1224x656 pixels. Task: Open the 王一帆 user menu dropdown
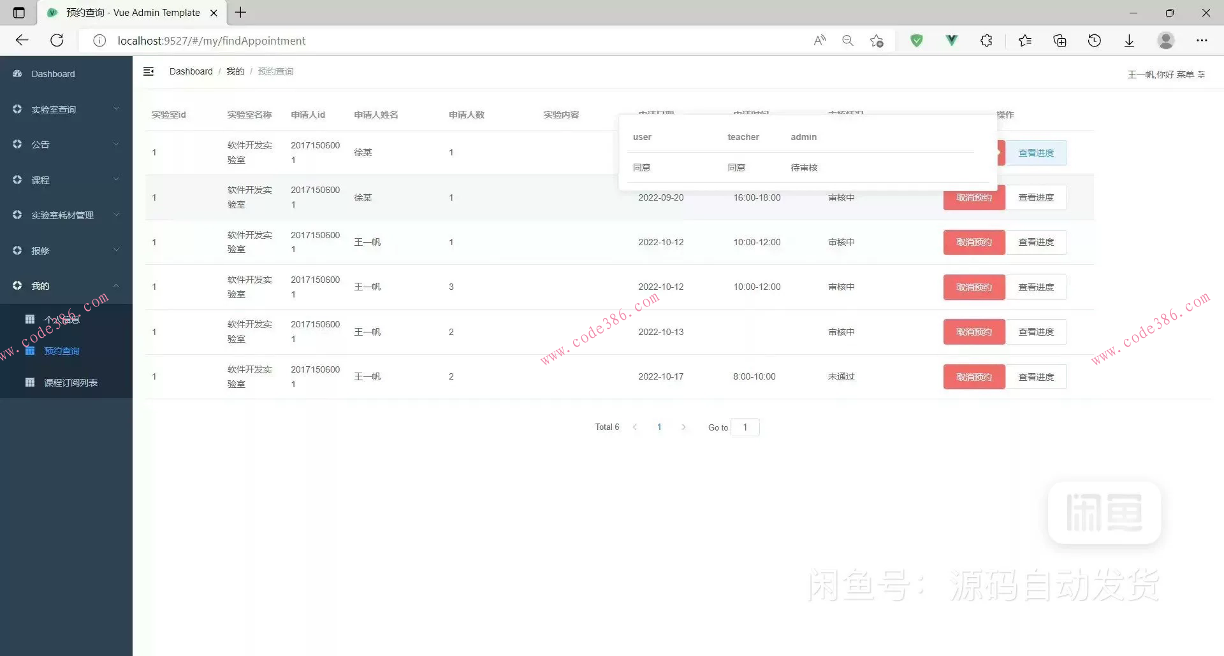[1165, 75]
